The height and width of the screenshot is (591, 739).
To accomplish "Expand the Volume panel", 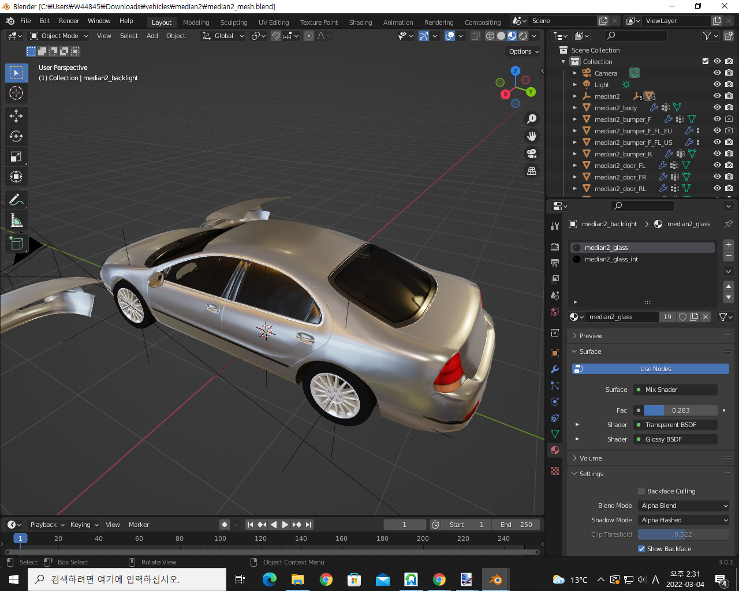I will click(x=591, y=458).
